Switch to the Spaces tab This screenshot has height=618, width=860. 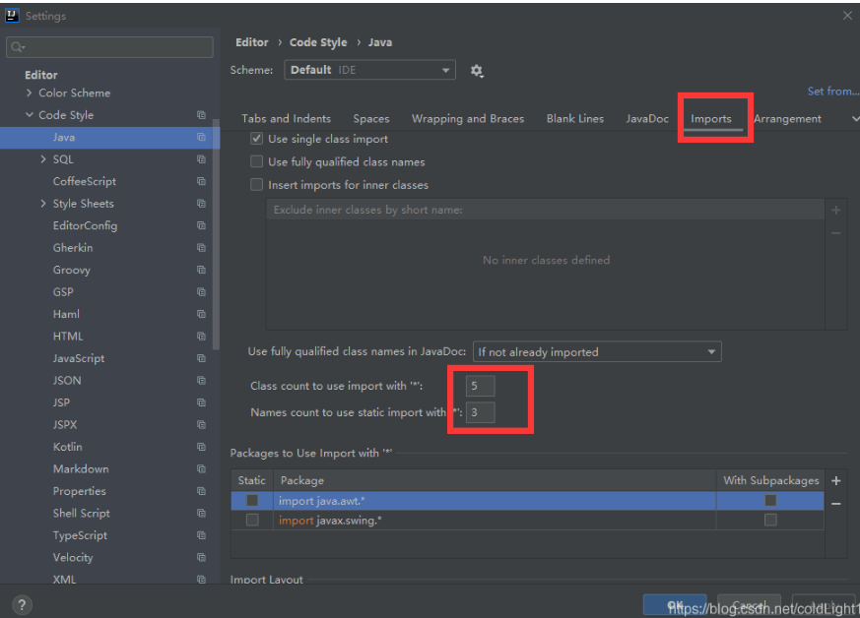(371, 119)
